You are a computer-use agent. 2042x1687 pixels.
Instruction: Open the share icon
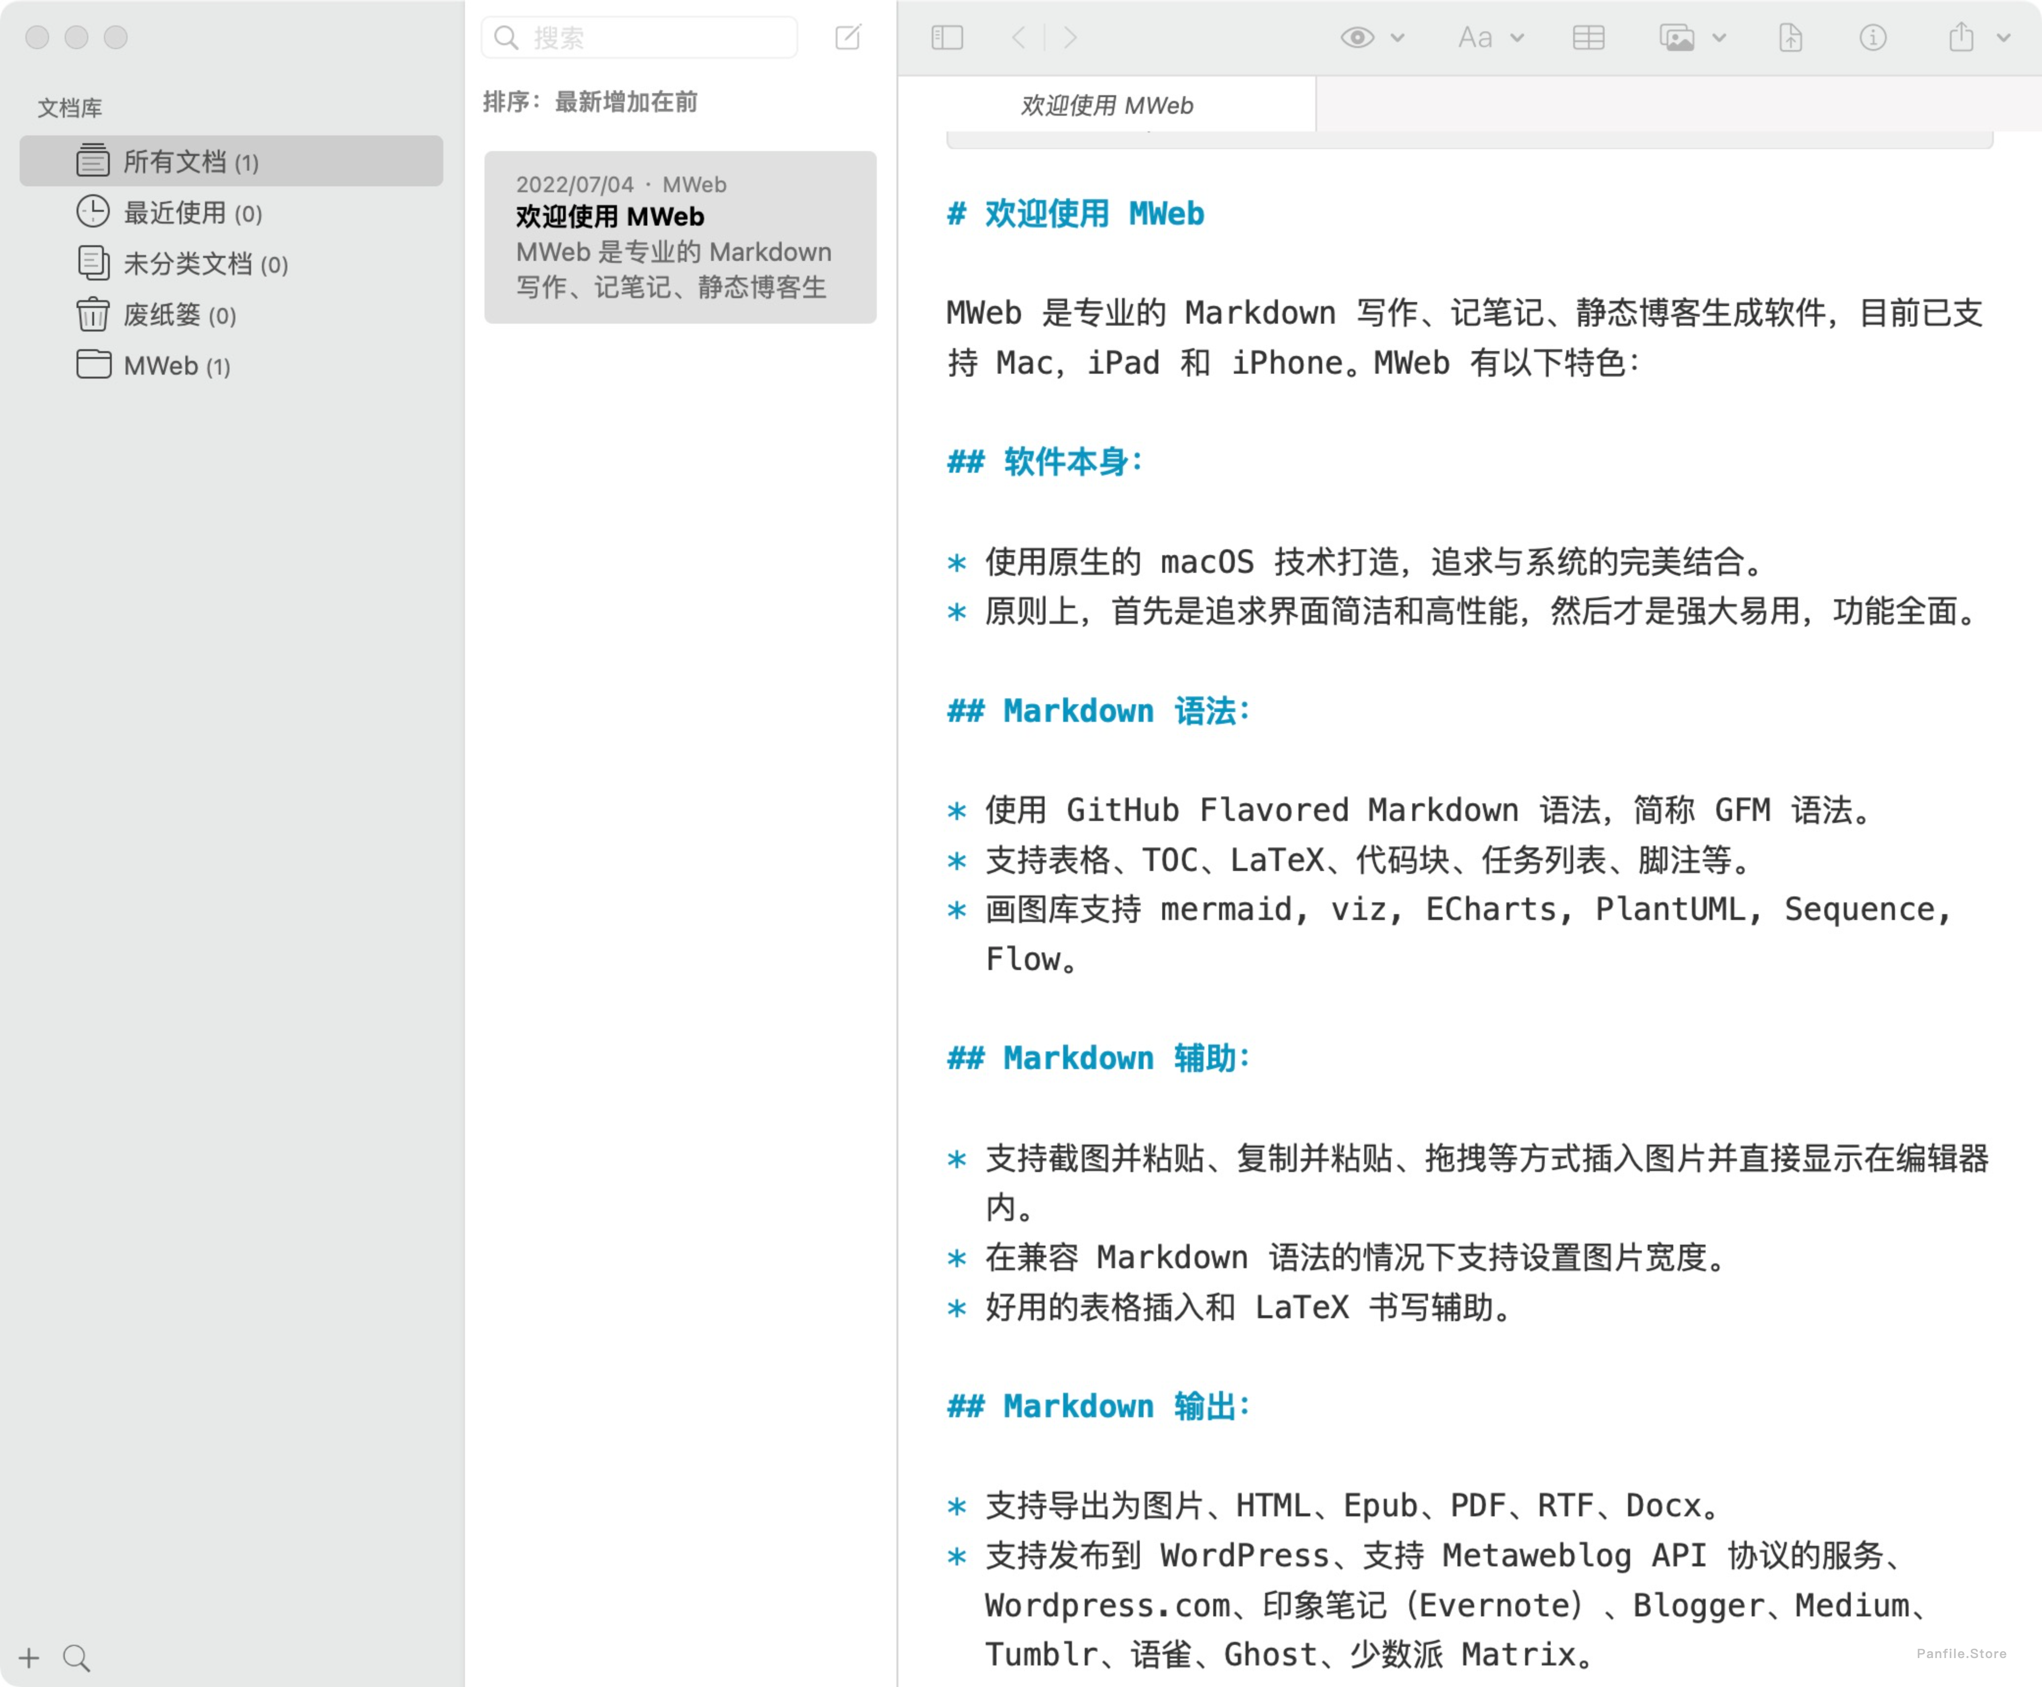click(x=1962, y=37)
